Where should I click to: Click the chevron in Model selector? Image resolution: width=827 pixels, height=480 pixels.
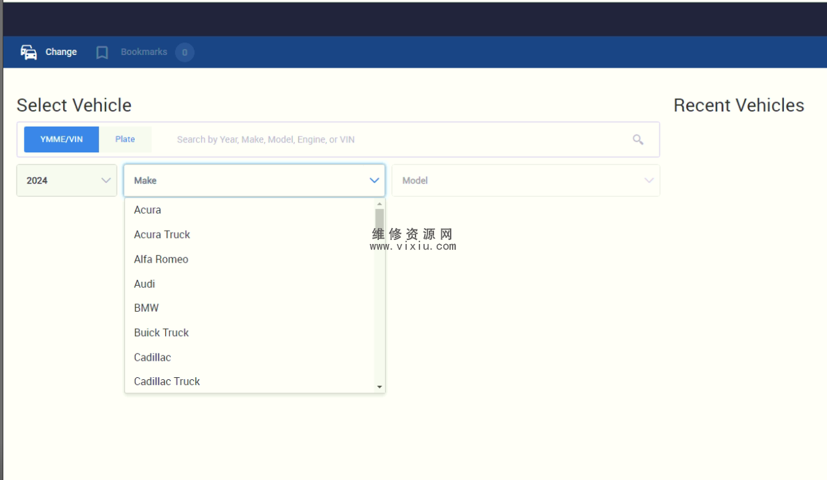(x=649, y=180)
